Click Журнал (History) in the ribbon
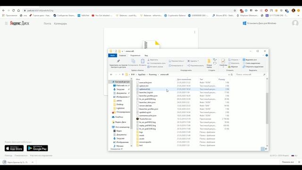302x170 pixels. coord(233,67)
